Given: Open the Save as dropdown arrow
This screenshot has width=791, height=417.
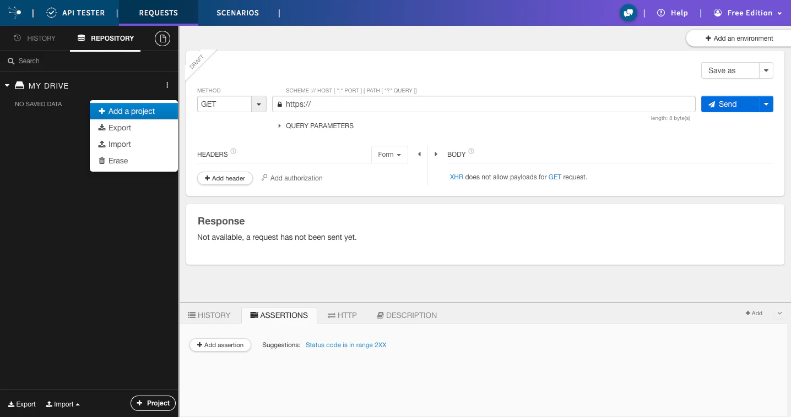Looking at the screenshot, I should click(766, 70).
